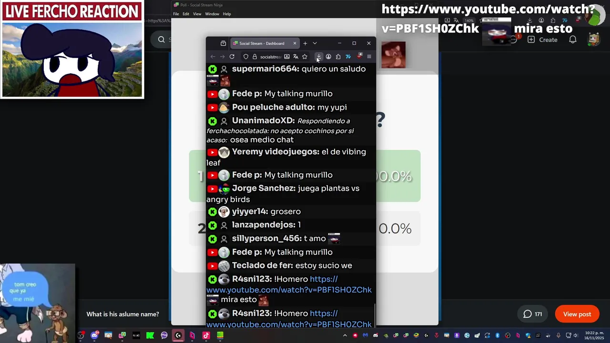Image resolution: width=610 pixels, height=343 pixels.
Task: Open the Window menu in menu bar
Action: (212, 14)
